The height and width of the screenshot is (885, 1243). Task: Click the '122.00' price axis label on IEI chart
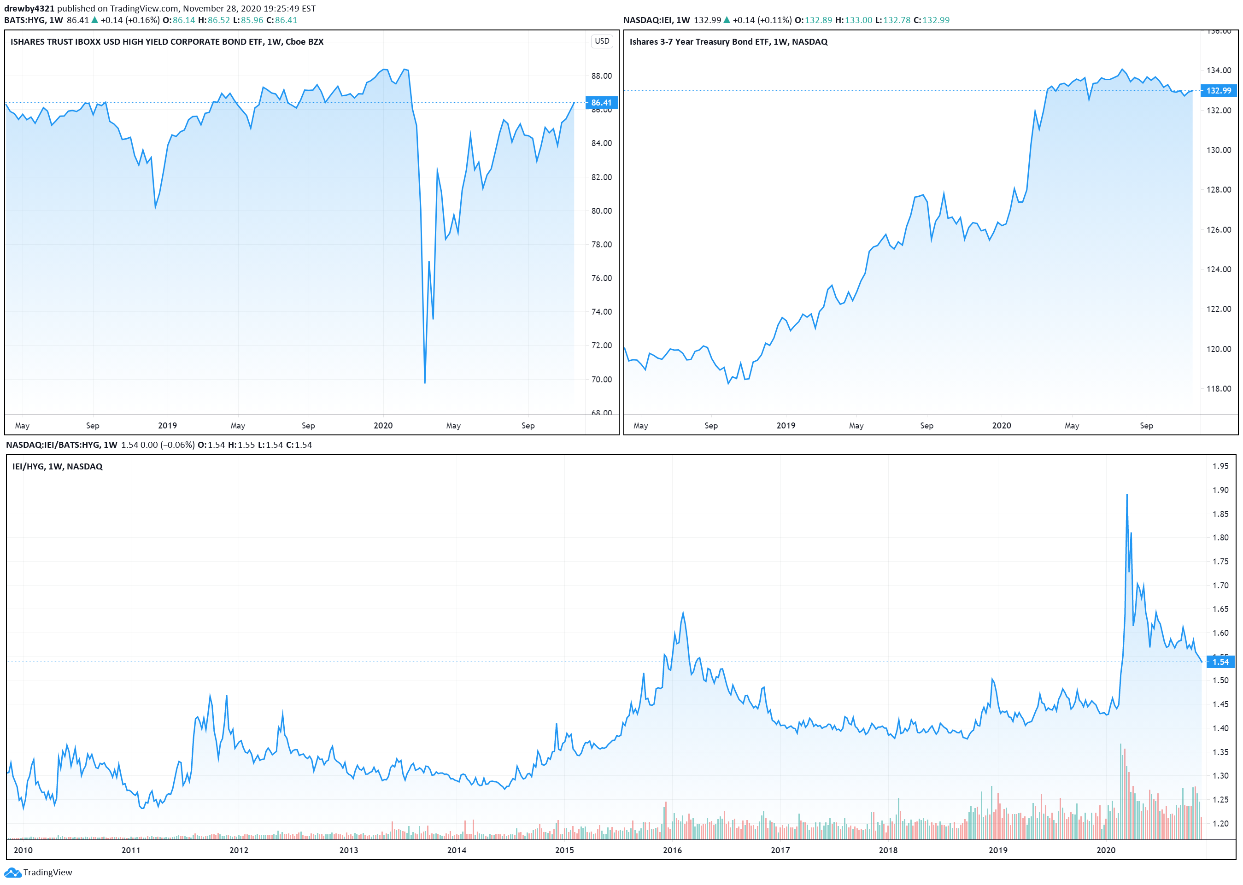pos(1219,309)
